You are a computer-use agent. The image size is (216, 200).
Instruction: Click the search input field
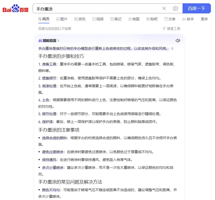96,8
